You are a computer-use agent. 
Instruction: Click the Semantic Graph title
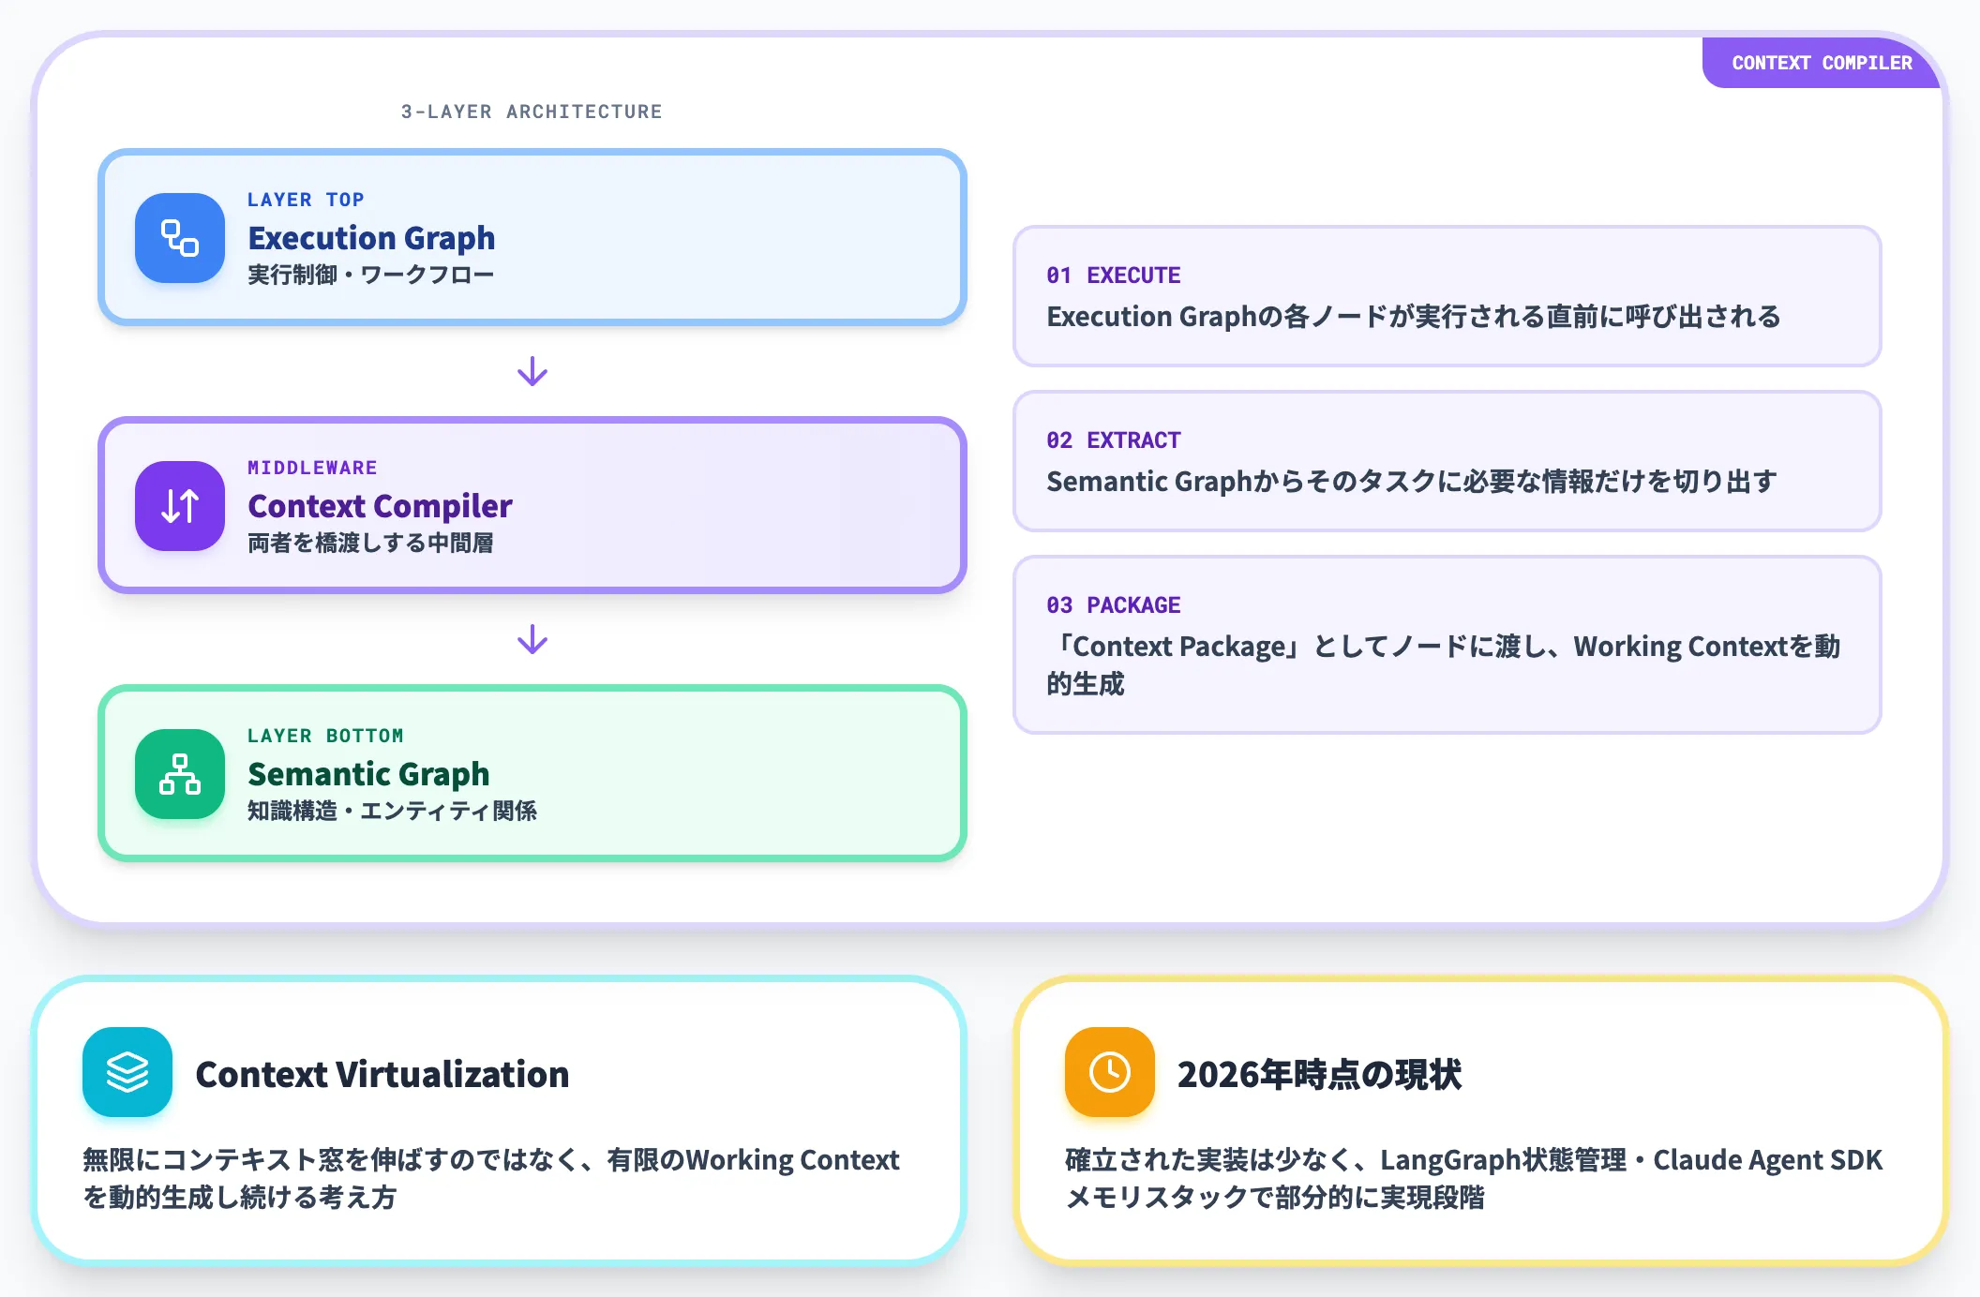click(368, 774)
